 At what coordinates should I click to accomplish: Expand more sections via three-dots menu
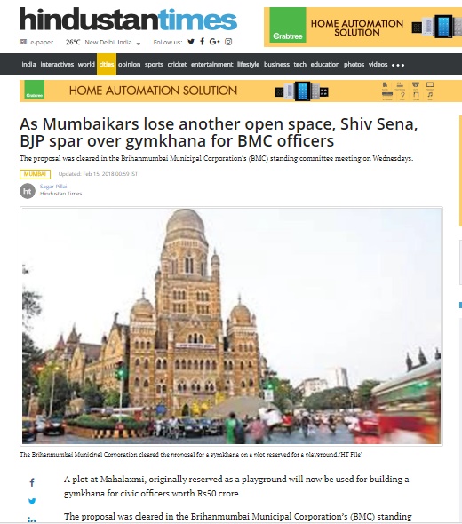[x=398, y=65]
